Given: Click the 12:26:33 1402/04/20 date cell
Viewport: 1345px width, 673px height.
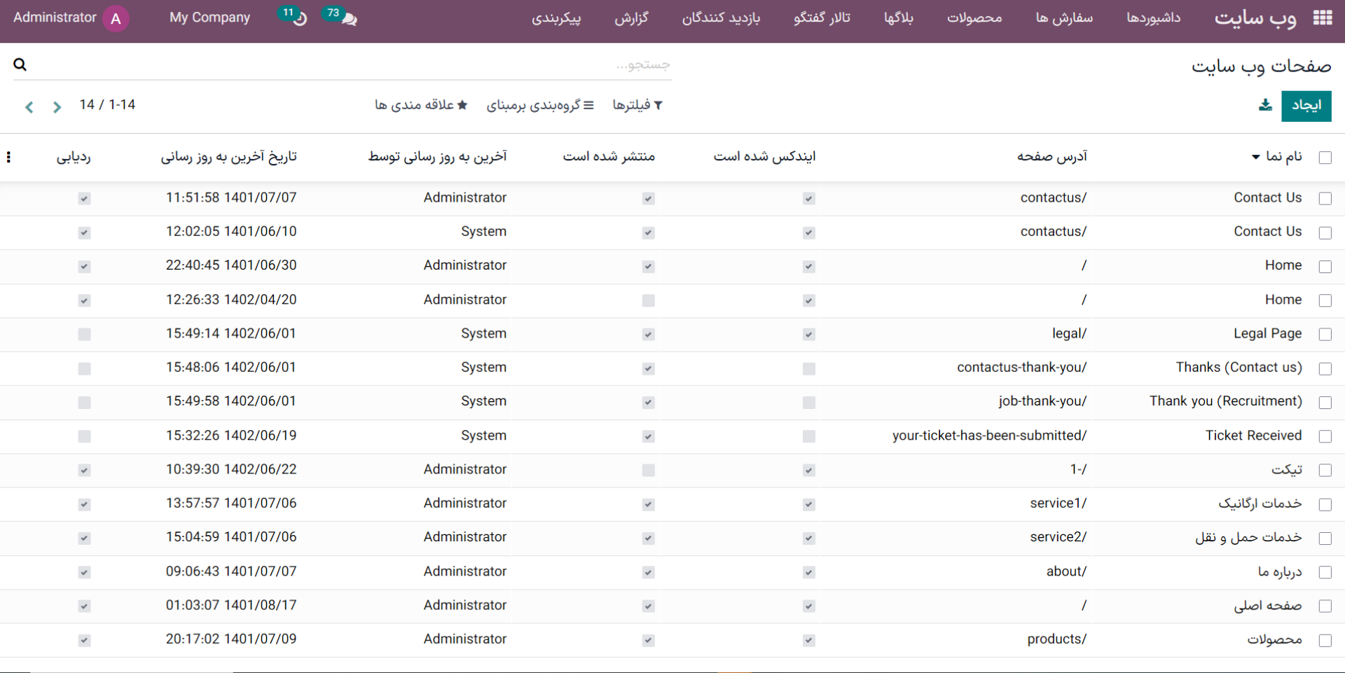Looking at the screenshot, I should (x=231, y=299).
